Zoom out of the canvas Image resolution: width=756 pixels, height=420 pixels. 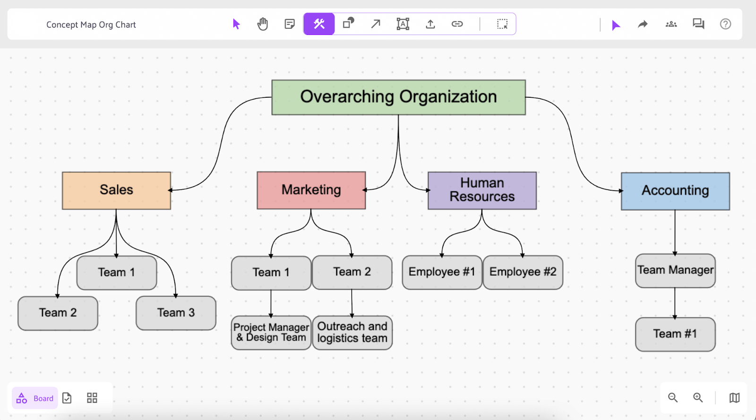click(x=673, y=398)
